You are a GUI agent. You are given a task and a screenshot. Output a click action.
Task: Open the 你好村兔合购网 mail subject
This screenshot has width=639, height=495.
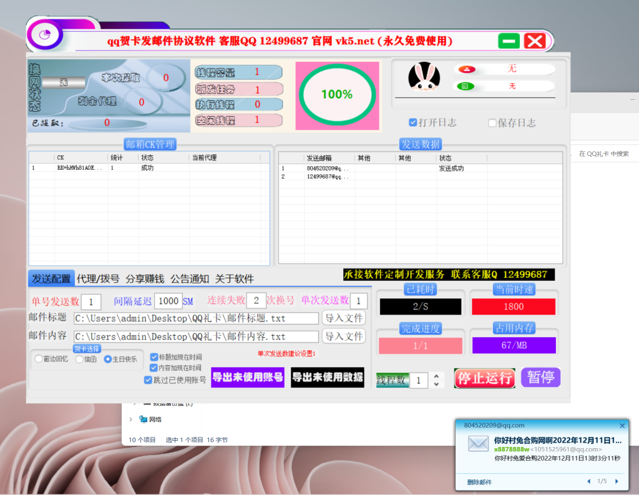click(557, 440)
